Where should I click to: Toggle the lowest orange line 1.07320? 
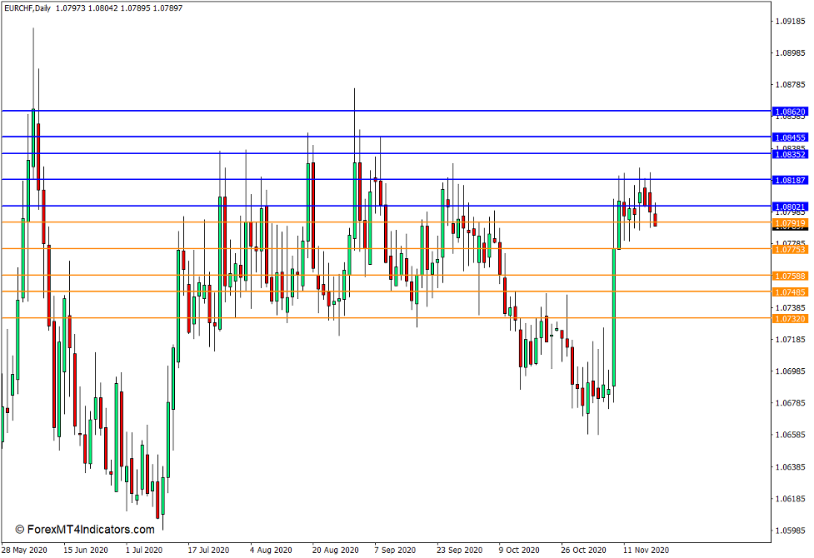pos(790,319)
